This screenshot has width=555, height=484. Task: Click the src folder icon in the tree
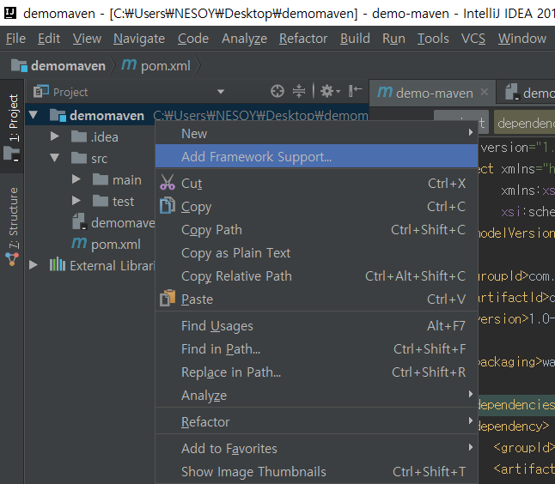pos(79,158)
